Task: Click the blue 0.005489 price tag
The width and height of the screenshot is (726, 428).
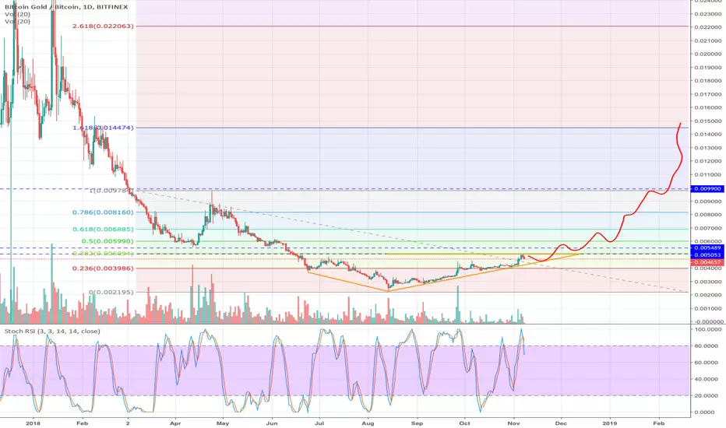Action: 707,248
